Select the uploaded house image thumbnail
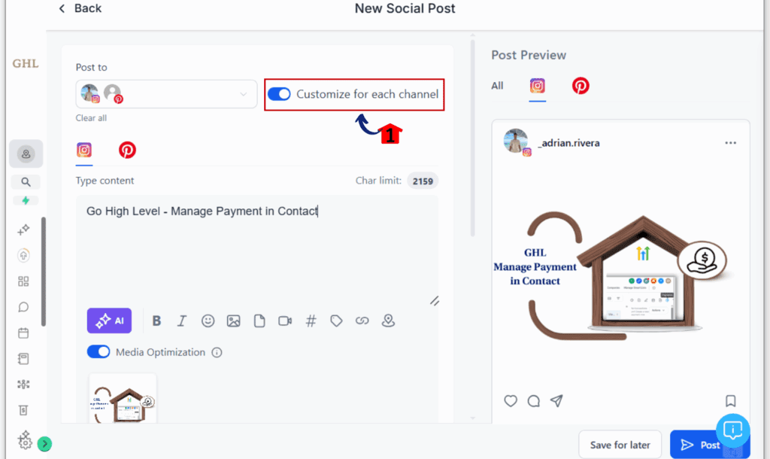The image size is (770, 459). pyautogui.click(x=123, y=399)
